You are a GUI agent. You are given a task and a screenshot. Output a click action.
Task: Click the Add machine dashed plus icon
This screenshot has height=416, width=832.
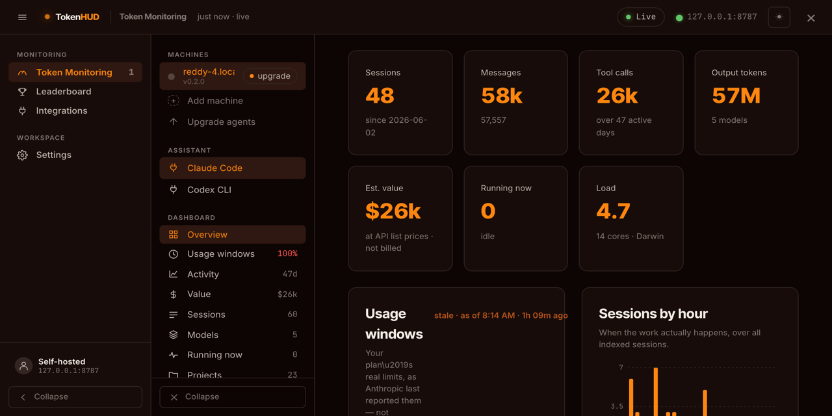(x=174, y=101)
